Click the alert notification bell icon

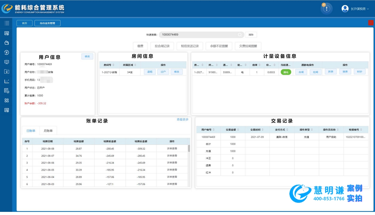pos(326,9)
